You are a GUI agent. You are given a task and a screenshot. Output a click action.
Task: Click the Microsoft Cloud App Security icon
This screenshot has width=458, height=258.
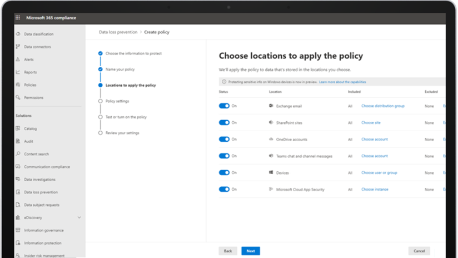271,189
